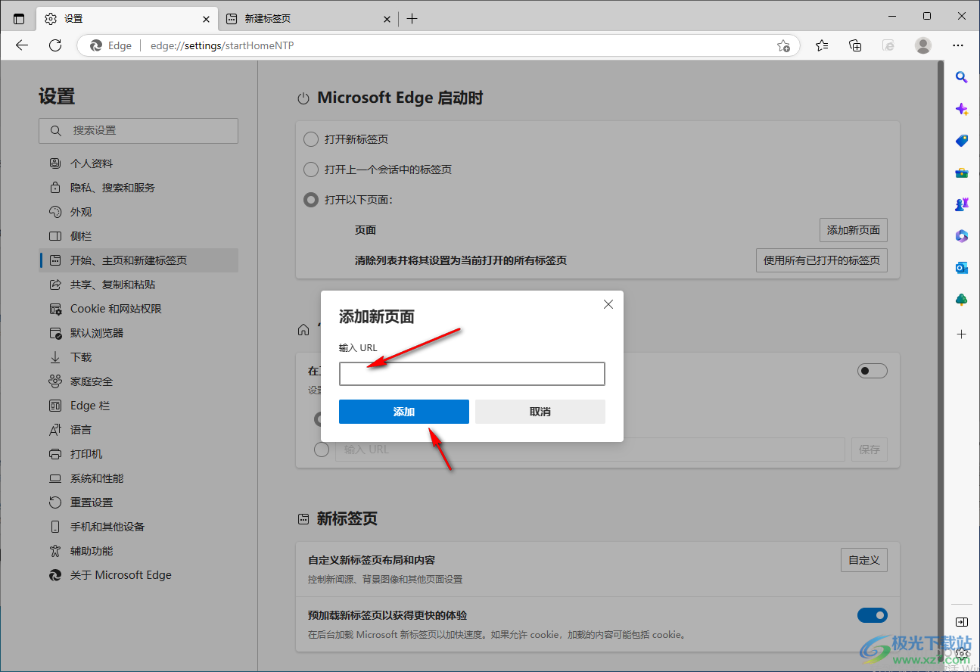Screen dimensions: 980x672
Task: Open 语言 settings section
Action: tap(138, 430)
